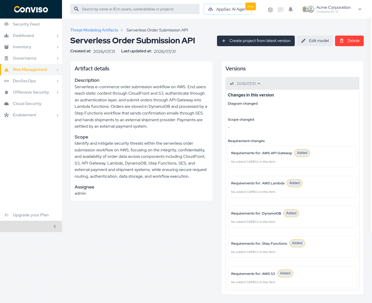This screenshot has width=372, height=303.
Task: Expand the DevSecOps submenu chevron
Action: coord(58,81)
